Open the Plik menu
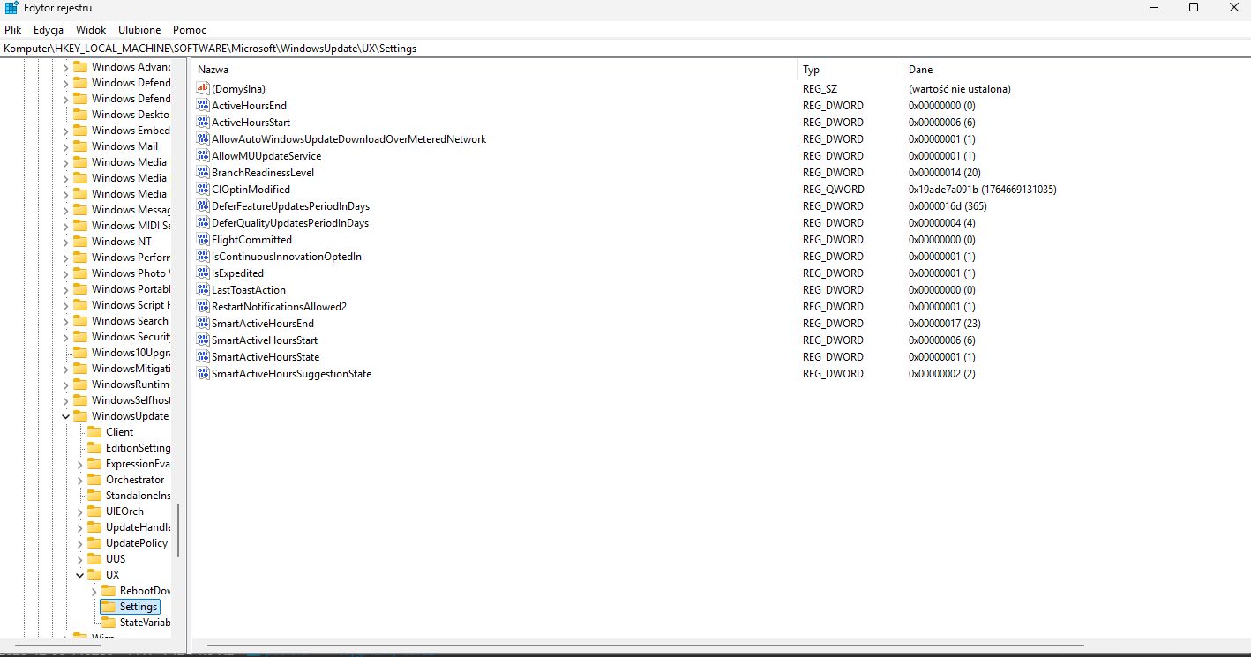The height and width of the screenshot is (657, 1251). click(x=12, y=29)
